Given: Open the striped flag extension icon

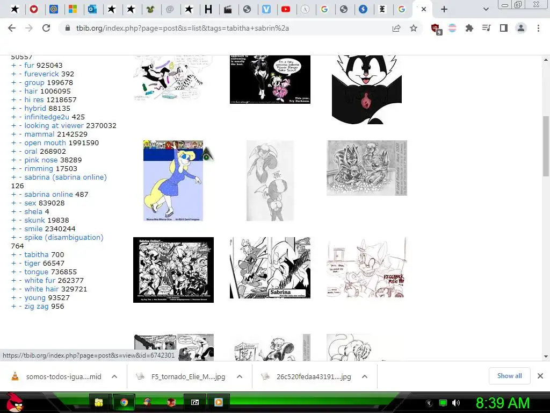Looking at the screenshot, I should [452, 28].
